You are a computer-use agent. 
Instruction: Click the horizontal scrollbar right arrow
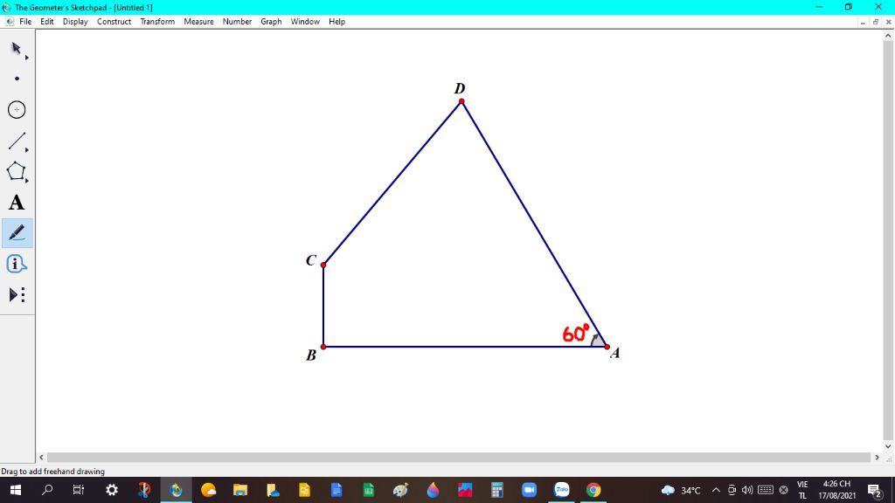coord(877,457)
